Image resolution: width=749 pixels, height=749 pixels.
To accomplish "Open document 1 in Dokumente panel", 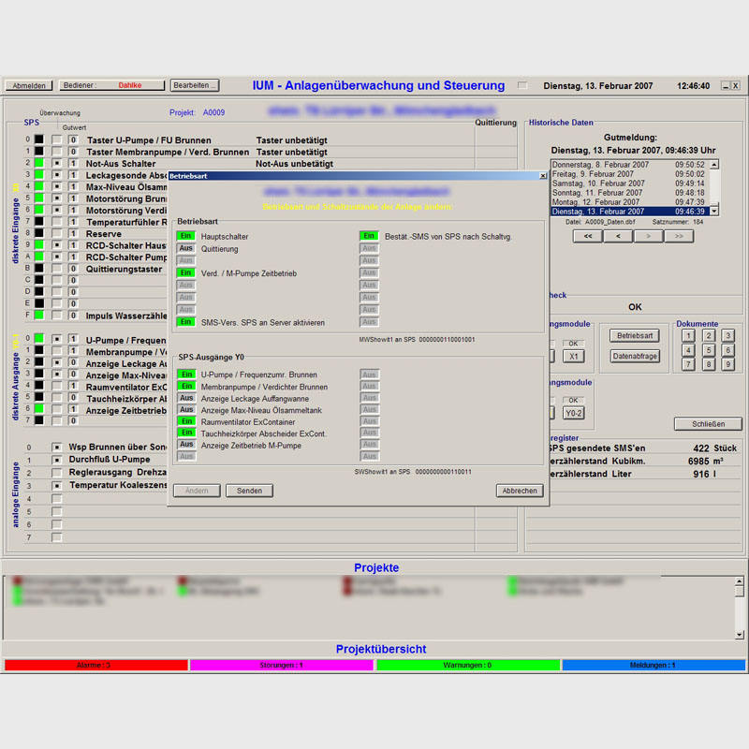I will 688,335.
